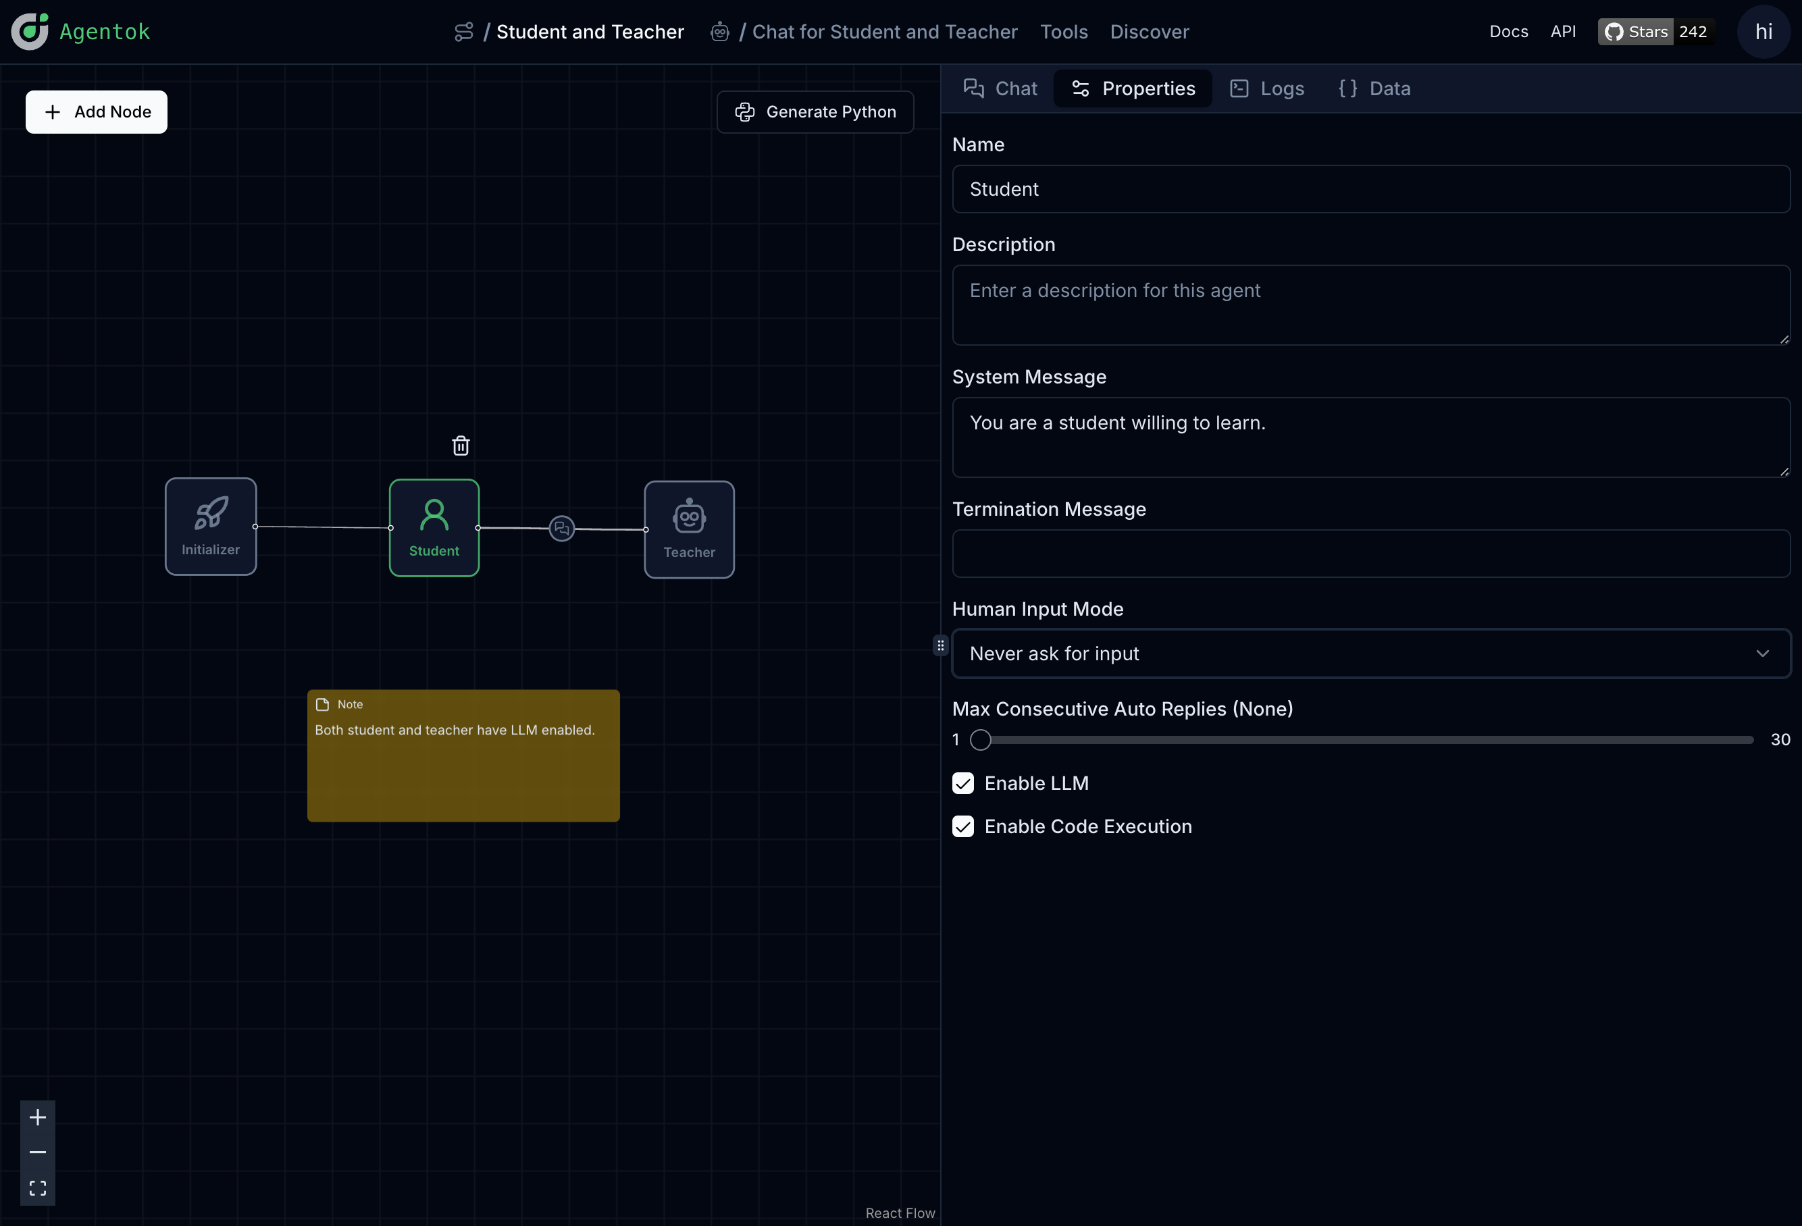Image resolution: width=1802 pixels, height=1226 pixels.
Task: Open the GitHub Stars badge
Action: pos(1655,32)
